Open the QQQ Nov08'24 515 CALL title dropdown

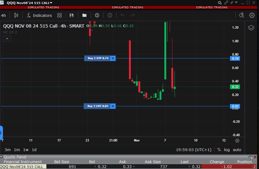tap(51, 3)
